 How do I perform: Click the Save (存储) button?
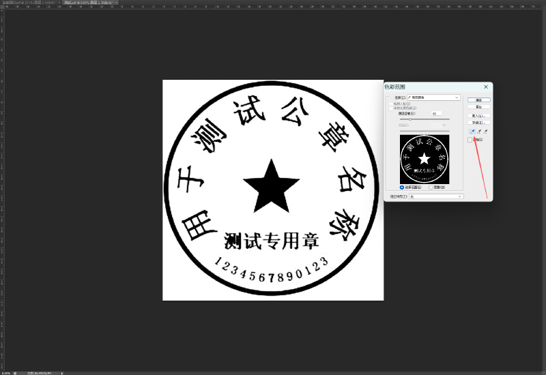(x=479, y=123)
